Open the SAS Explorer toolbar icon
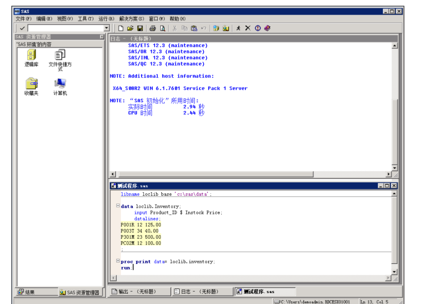 226,28
